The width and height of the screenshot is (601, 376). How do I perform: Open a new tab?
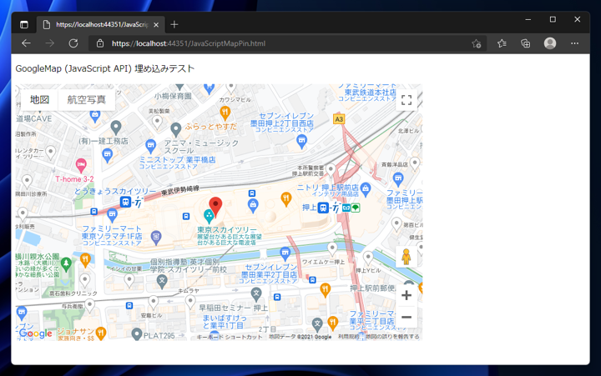pos(174,24)
